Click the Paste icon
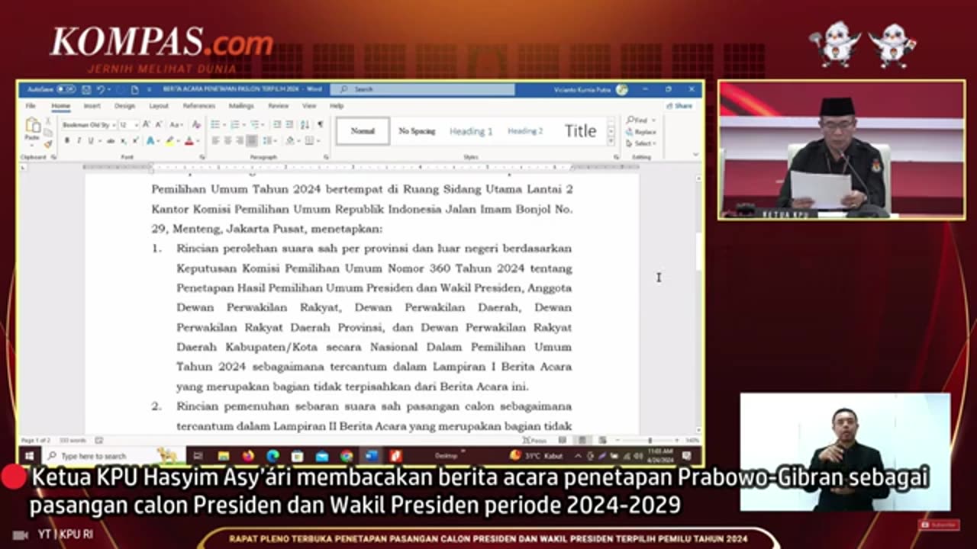 coord(33,126)
